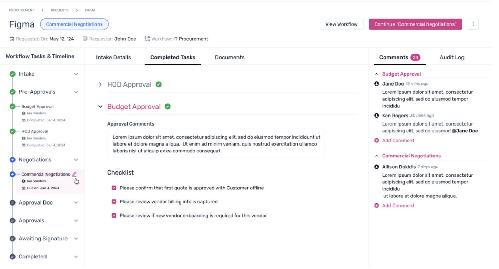This screenshot has height=269, width=499.
Task: Click the gray status icon beside Completed stage
Action: click(12, 257)
